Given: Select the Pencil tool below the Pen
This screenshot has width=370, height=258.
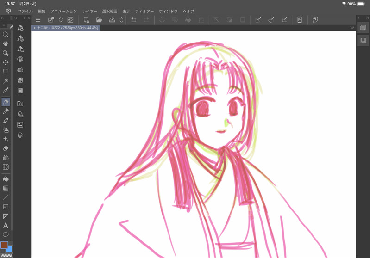Looking at the screenshot, I should (6, 111).
